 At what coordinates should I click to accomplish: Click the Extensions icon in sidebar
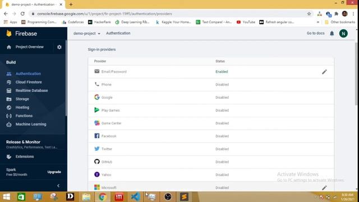coord(9,157)
